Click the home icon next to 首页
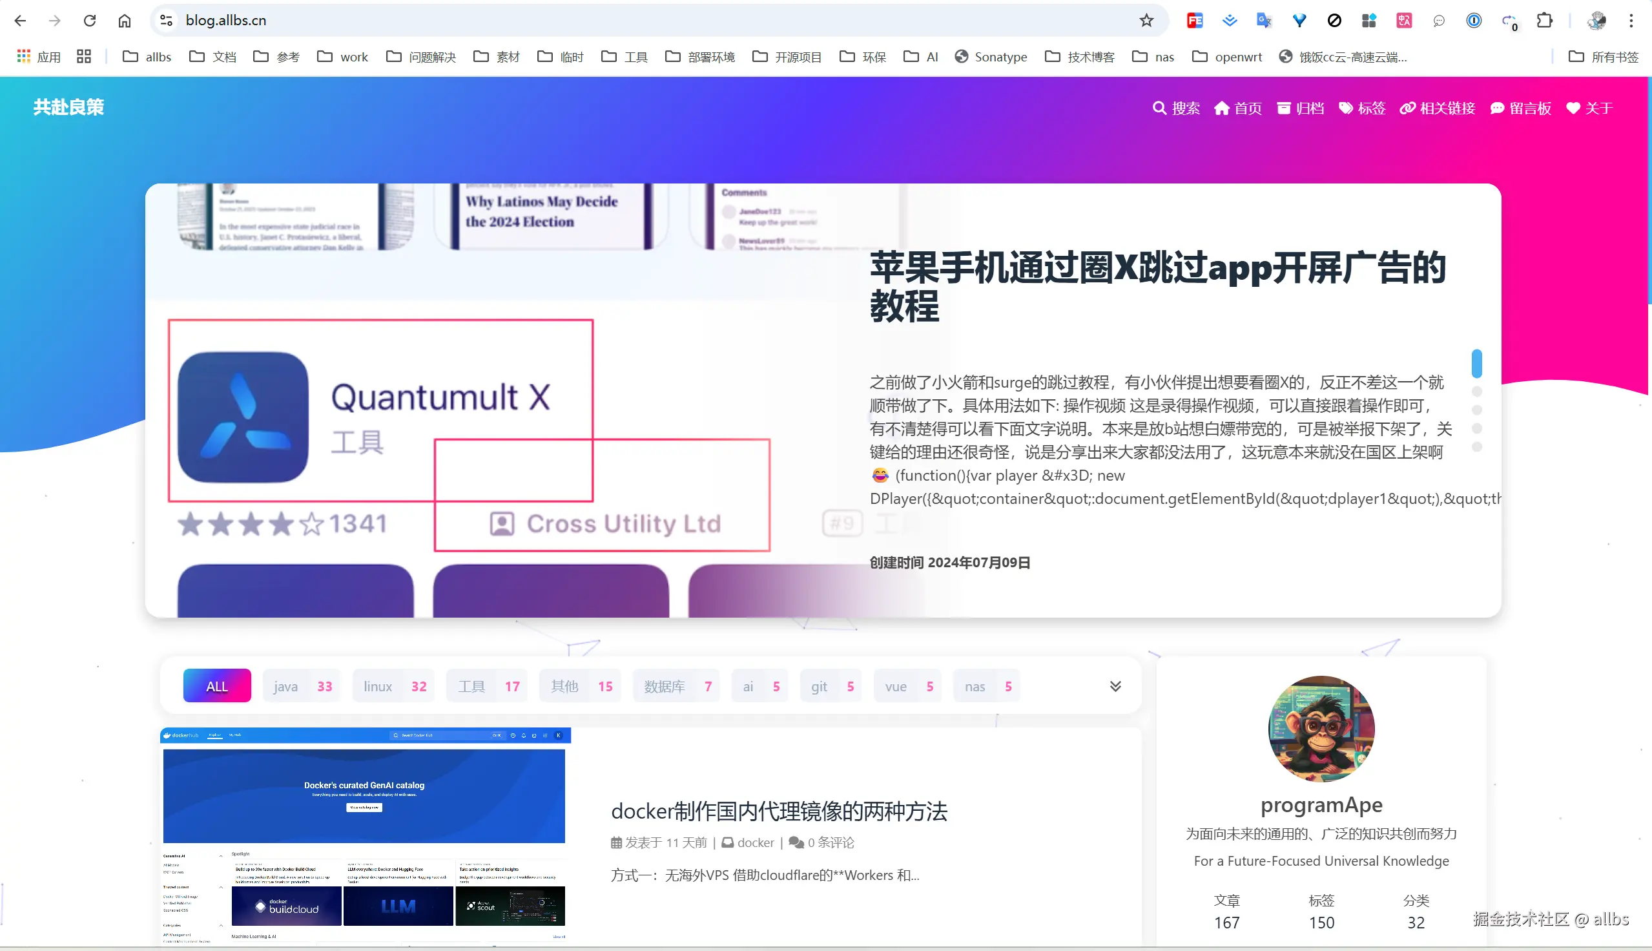Screen dimensions: 1652x951 (1222, 108)
